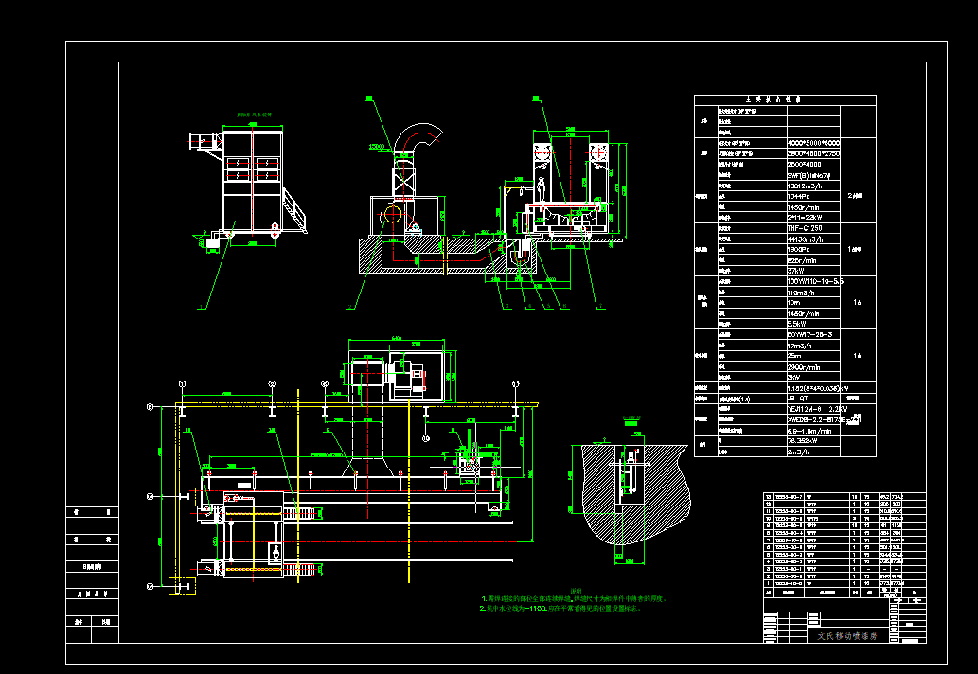Select the speed value 2900r/min

tap(804, 366)
